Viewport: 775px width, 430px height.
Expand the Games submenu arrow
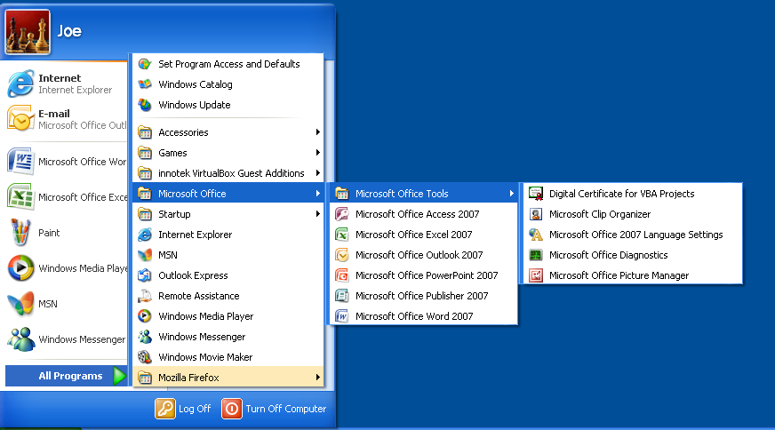318,153
